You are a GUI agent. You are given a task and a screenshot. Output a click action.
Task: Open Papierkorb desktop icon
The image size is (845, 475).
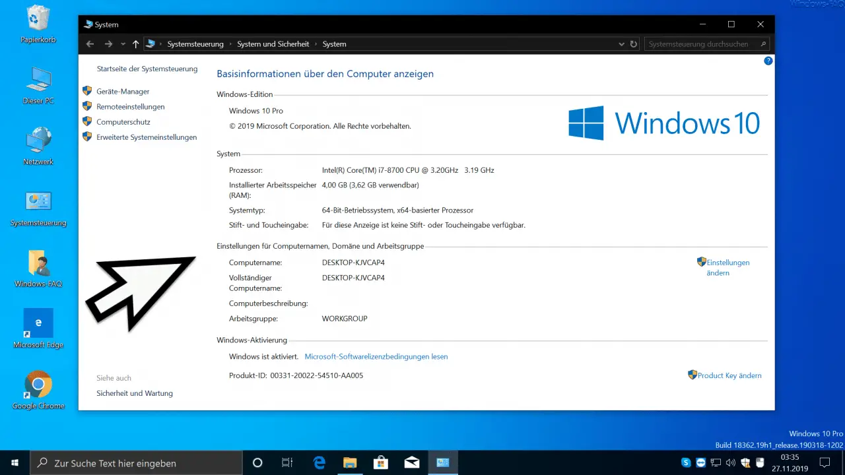tap(38, 24)
